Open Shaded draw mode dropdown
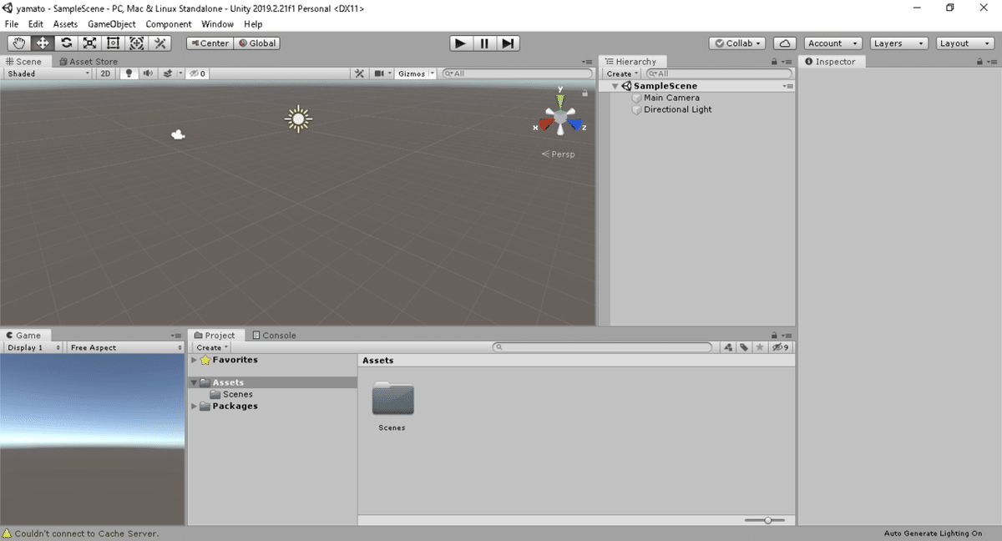Screen dimensions: 1002x541 47,73
